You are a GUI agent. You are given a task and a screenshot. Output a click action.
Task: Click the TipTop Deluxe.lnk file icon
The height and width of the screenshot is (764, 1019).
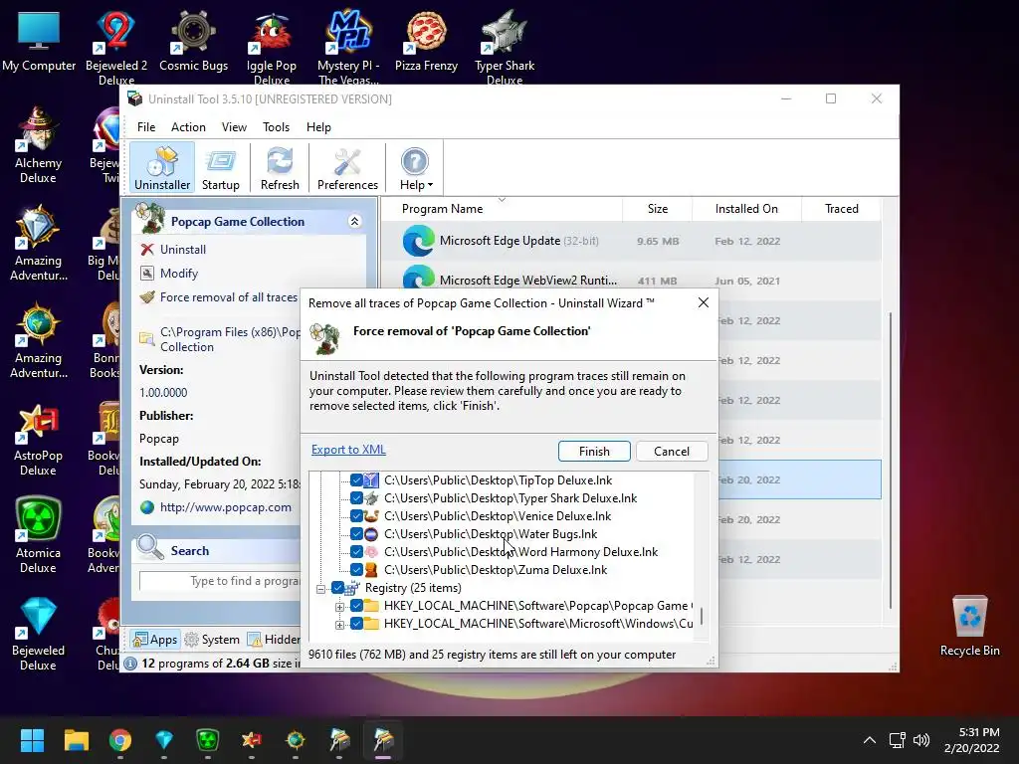point(371,480)
